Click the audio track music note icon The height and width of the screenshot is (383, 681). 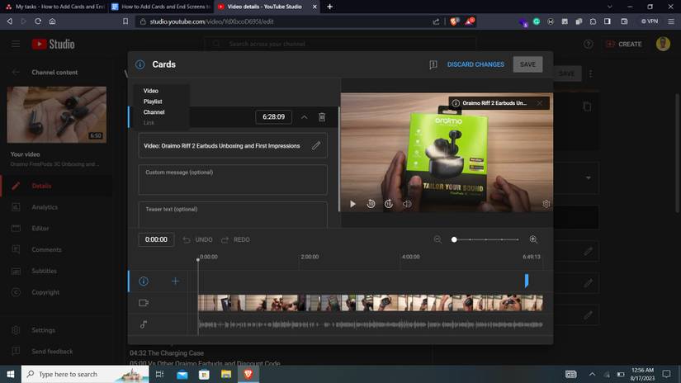coord(144,324)
